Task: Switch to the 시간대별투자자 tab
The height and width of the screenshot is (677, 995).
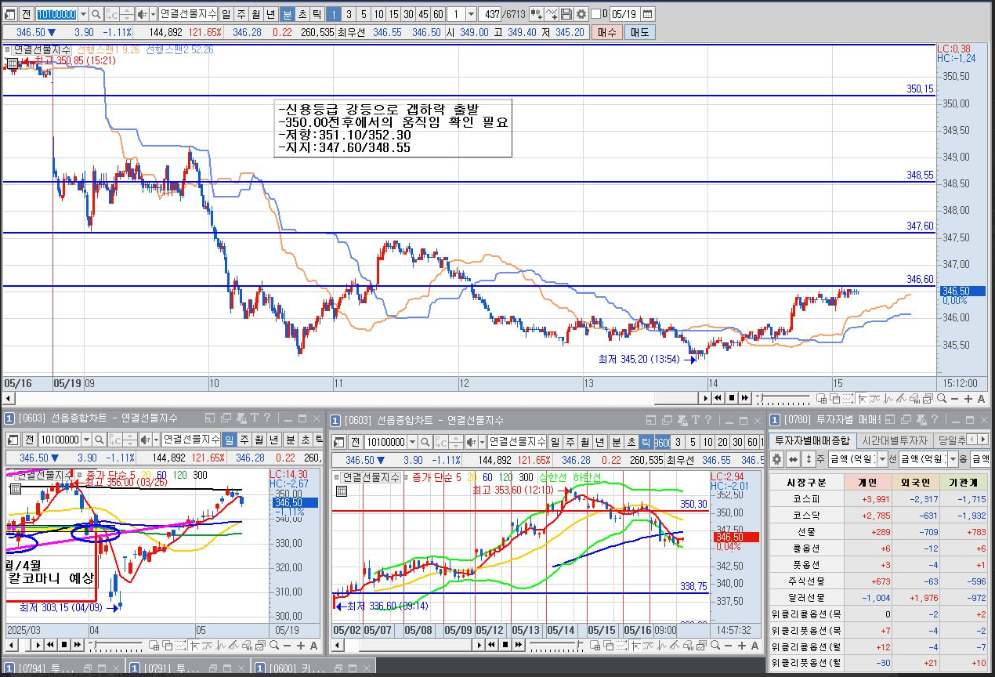Action: click(895, 440)
